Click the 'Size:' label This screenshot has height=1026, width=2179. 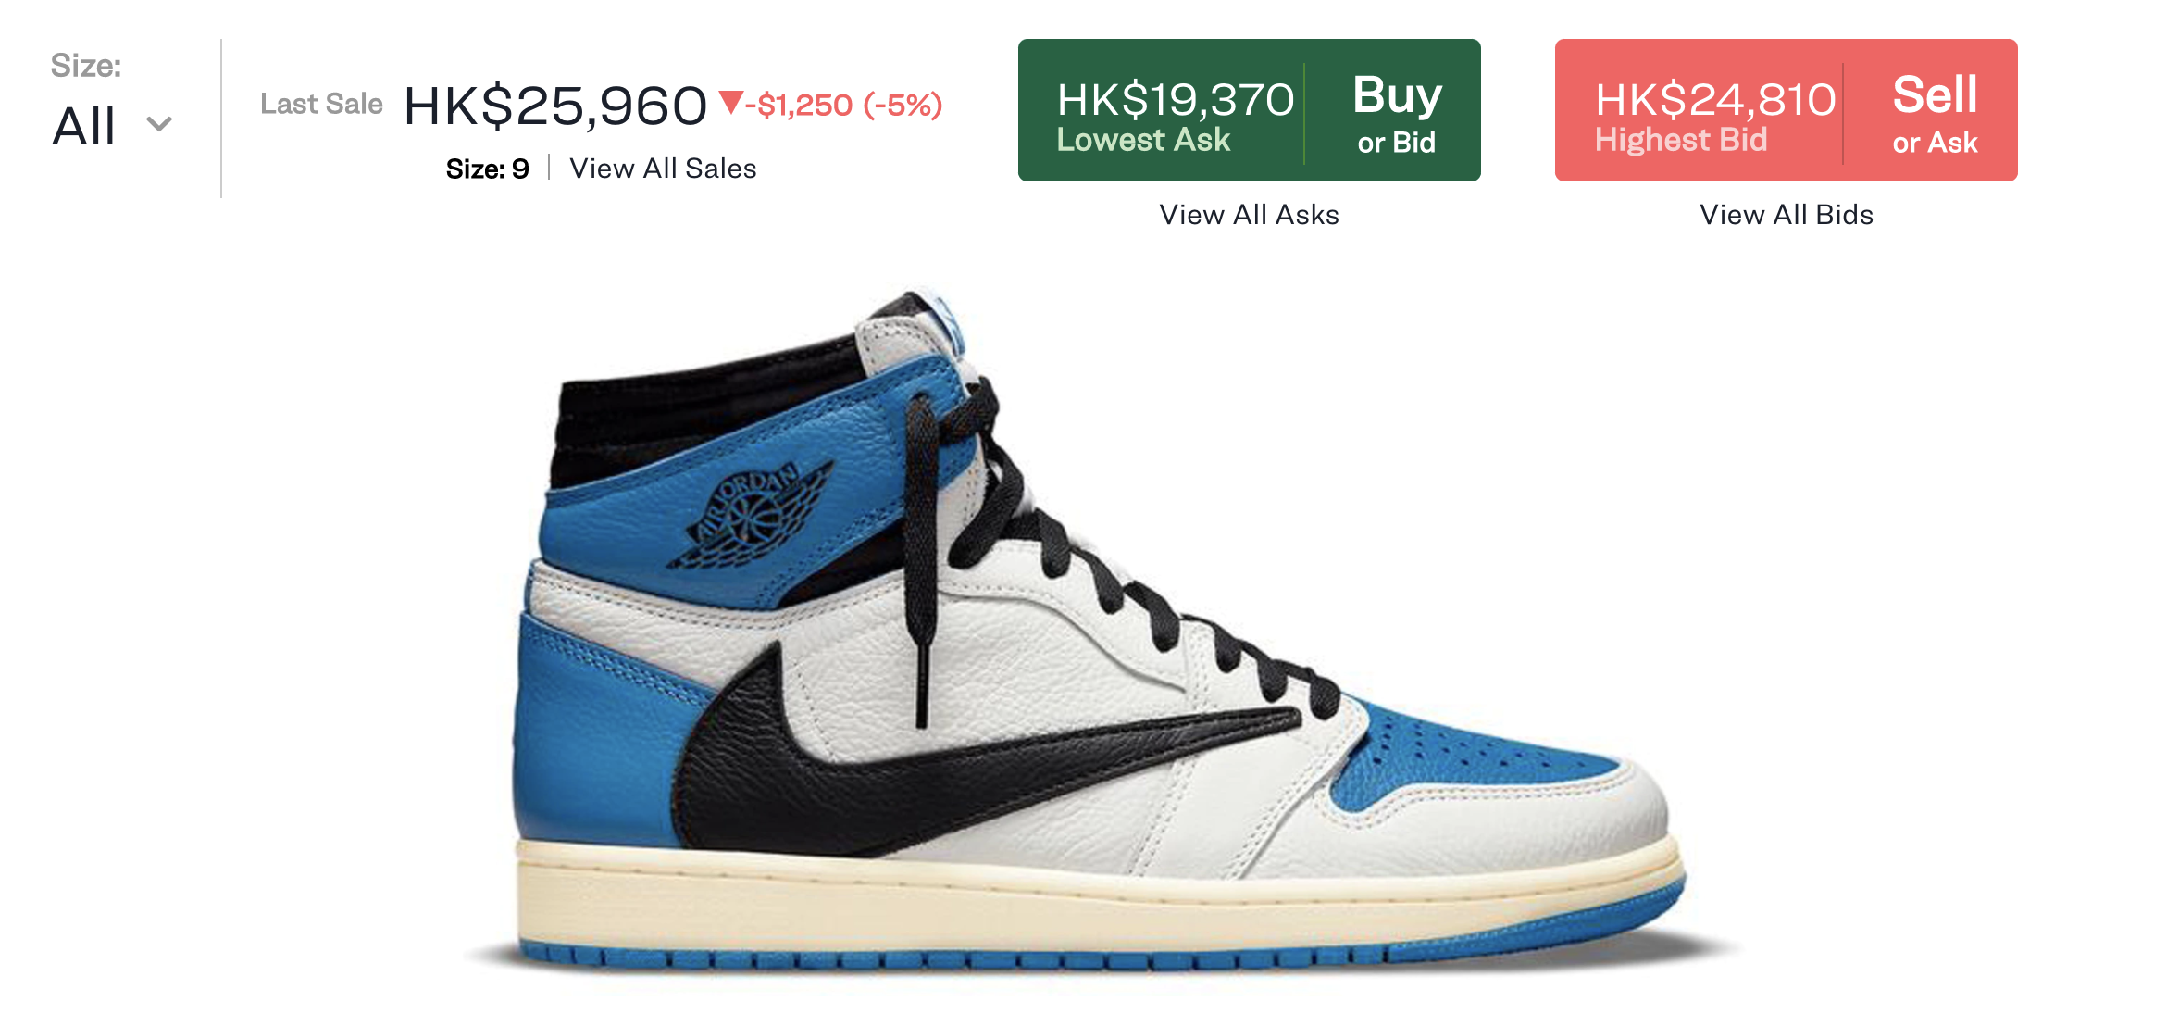[86, 66]
